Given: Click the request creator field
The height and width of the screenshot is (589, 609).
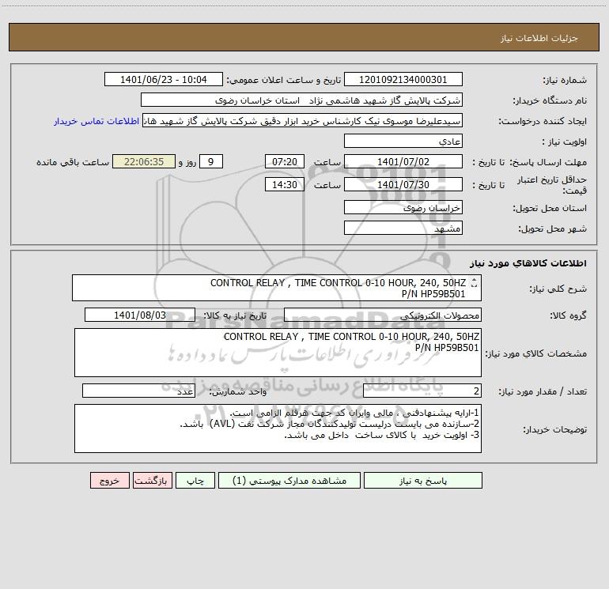Looking at the screenshot, I should click(x=302, y=121).
